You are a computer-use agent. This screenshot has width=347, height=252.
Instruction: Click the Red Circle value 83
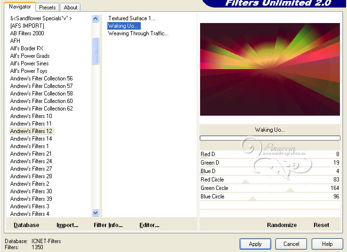[336, 179]
